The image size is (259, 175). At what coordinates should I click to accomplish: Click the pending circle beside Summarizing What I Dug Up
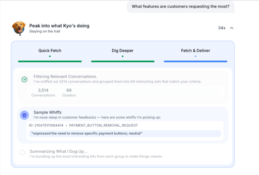(x=22, y=152)
